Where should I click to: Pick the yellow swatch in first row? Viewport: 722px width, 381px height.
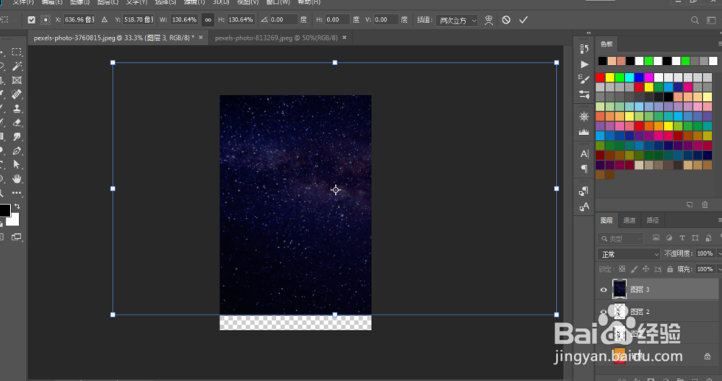[x=609, y=77]
